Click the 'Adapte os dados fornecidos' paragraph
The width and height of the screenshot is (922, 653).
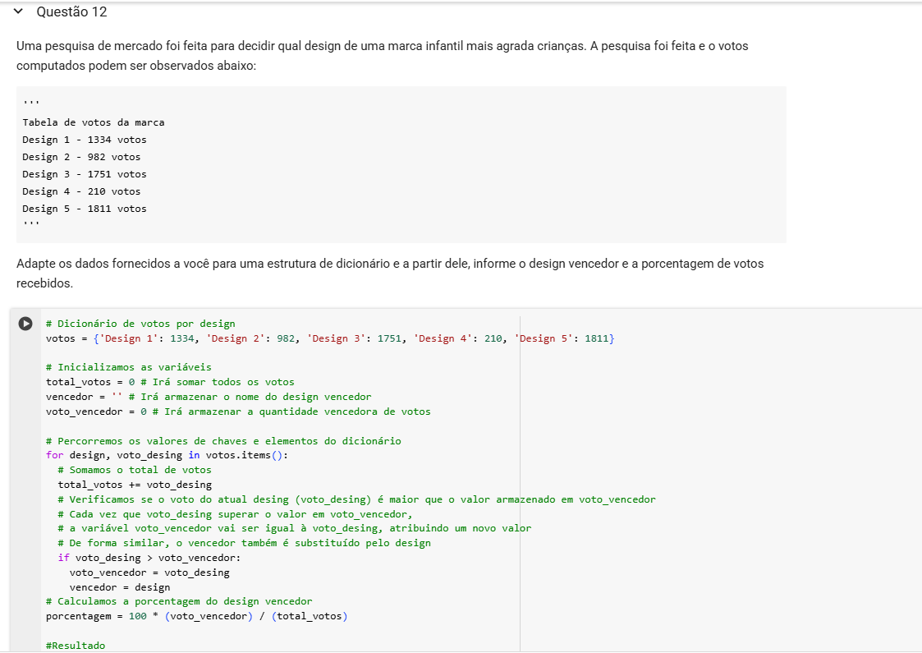click(x=390, y=273)
